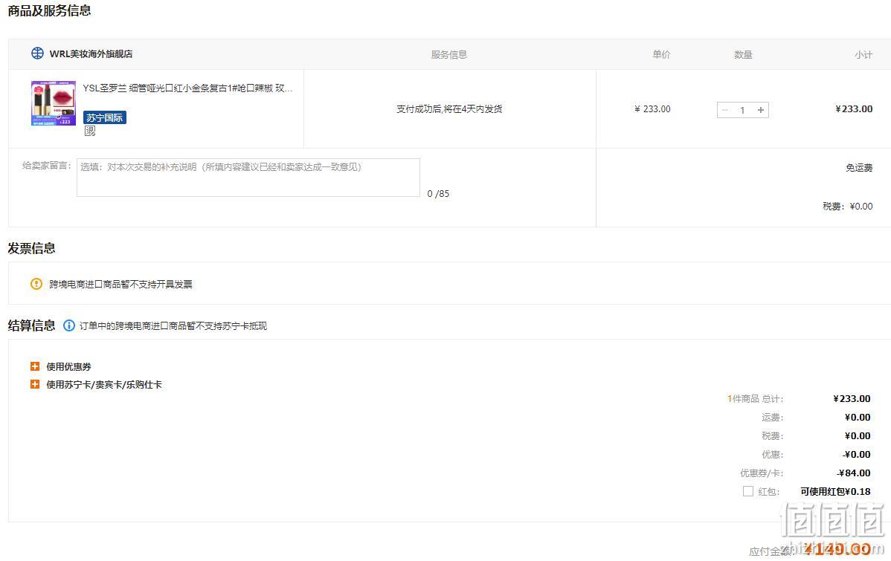Click the 订单中的跨境电商进口商品暂不支持苏宁卡抵现 notice
The width and height of the screenshot is (891, 561).
pos(173,326)
